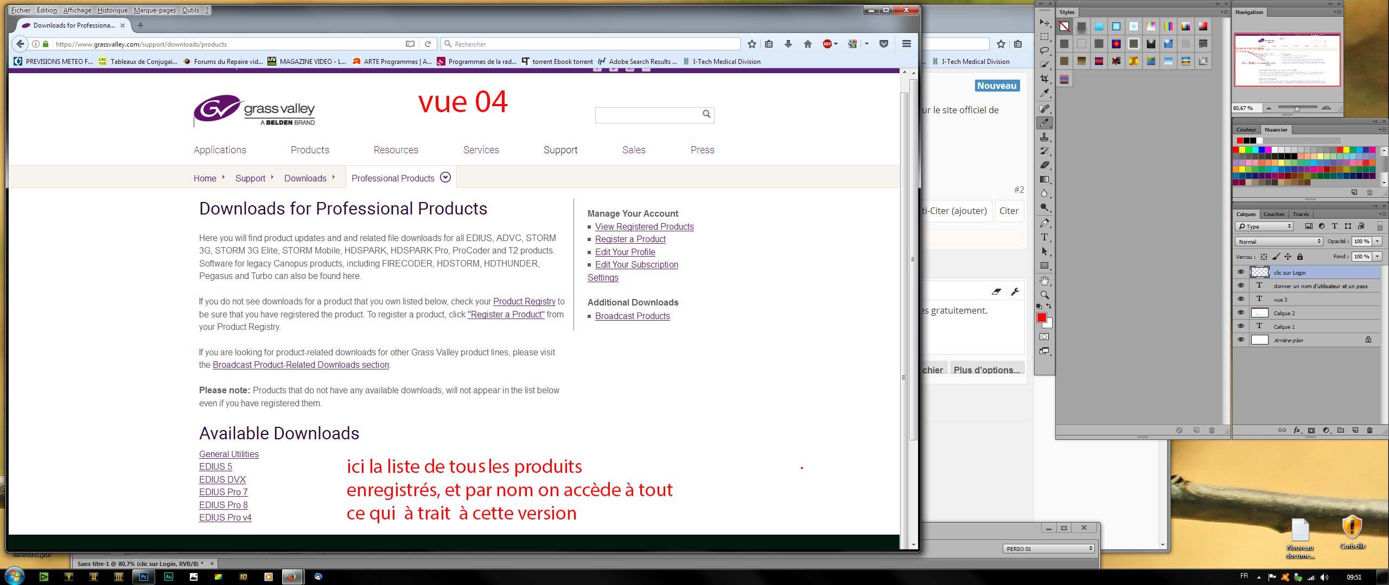Hide the 'clic sur Login' layer
Screen dimensions: 1389x585
(x=1241, y=272)
